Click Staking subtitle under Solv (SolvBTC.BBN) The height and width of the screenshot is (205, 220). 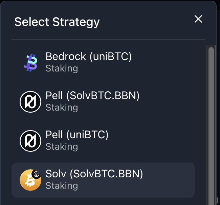(x=62, y=186)
